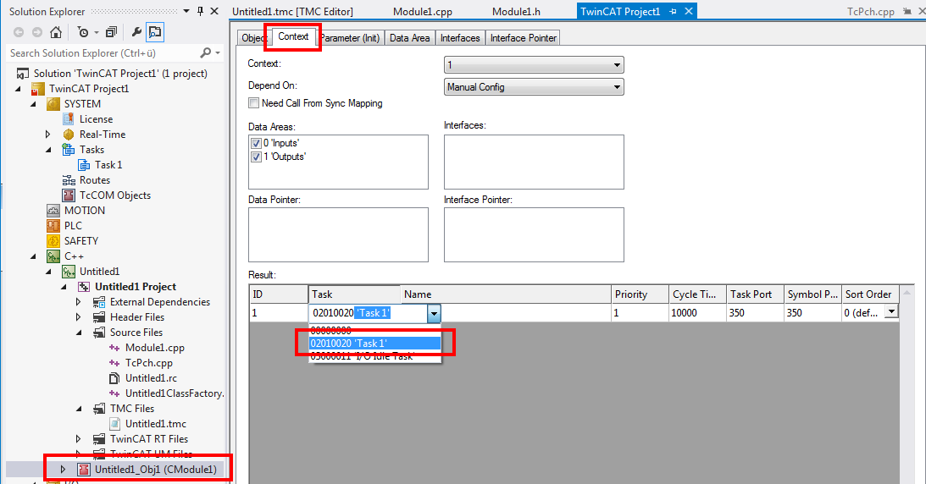Click the Task Port column header
Viewport: 926px width, 484px height.
click(x=755, y=294)
